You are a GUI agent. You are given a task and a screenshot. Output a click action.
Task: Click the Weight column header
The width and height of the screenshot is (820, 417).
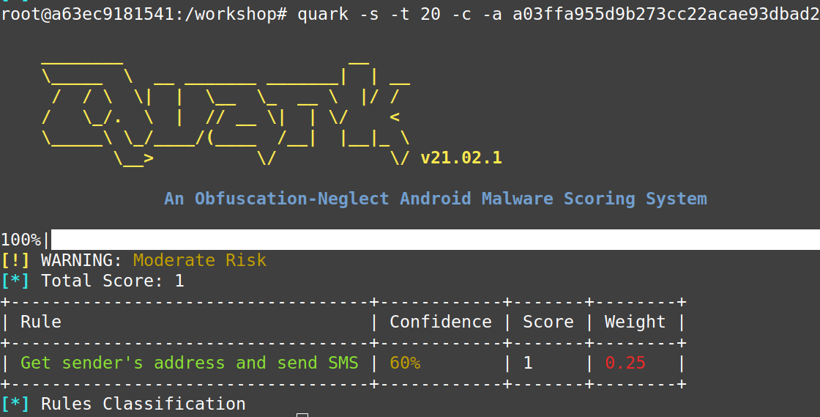click(635, 322)
